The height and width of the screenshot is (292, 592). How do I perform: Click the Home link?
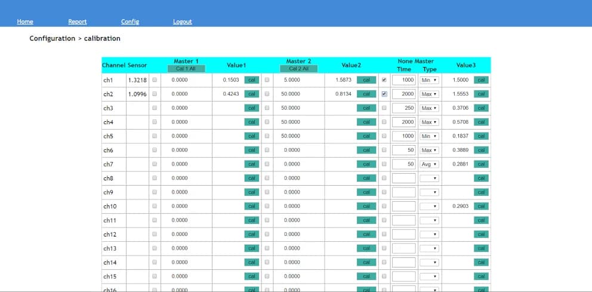pyautogui.click(x=25, y=21)
